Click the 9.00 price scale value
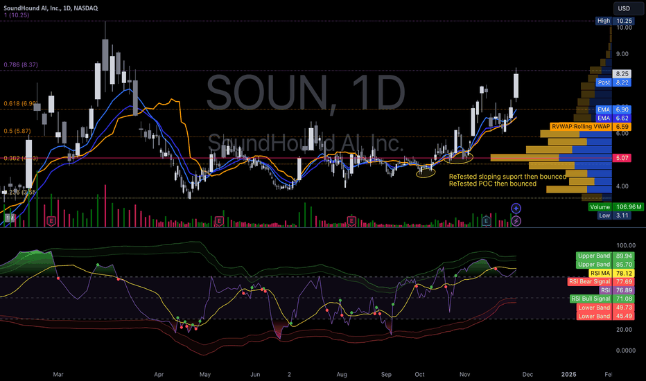 (x=622, y=54)
